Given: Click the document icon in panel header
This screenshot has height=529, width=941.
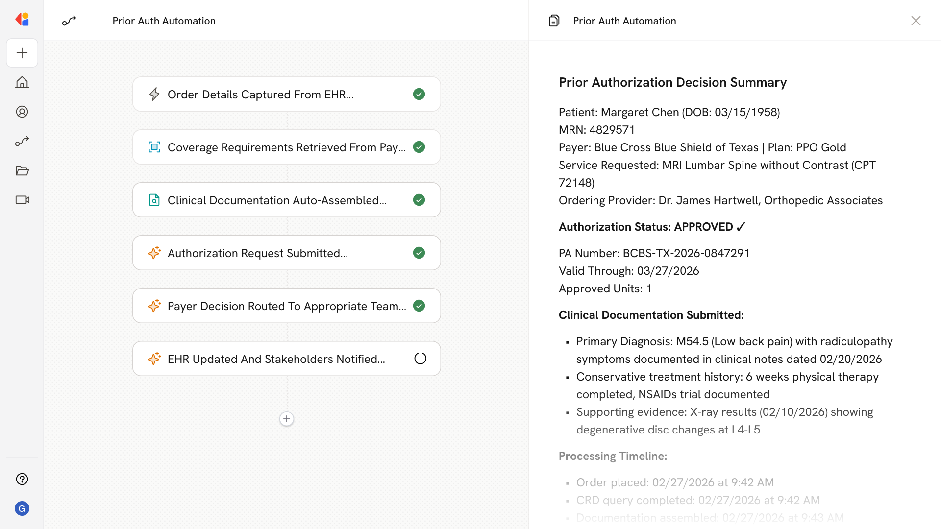Looking at the screenshot, I should coord(554,21).
